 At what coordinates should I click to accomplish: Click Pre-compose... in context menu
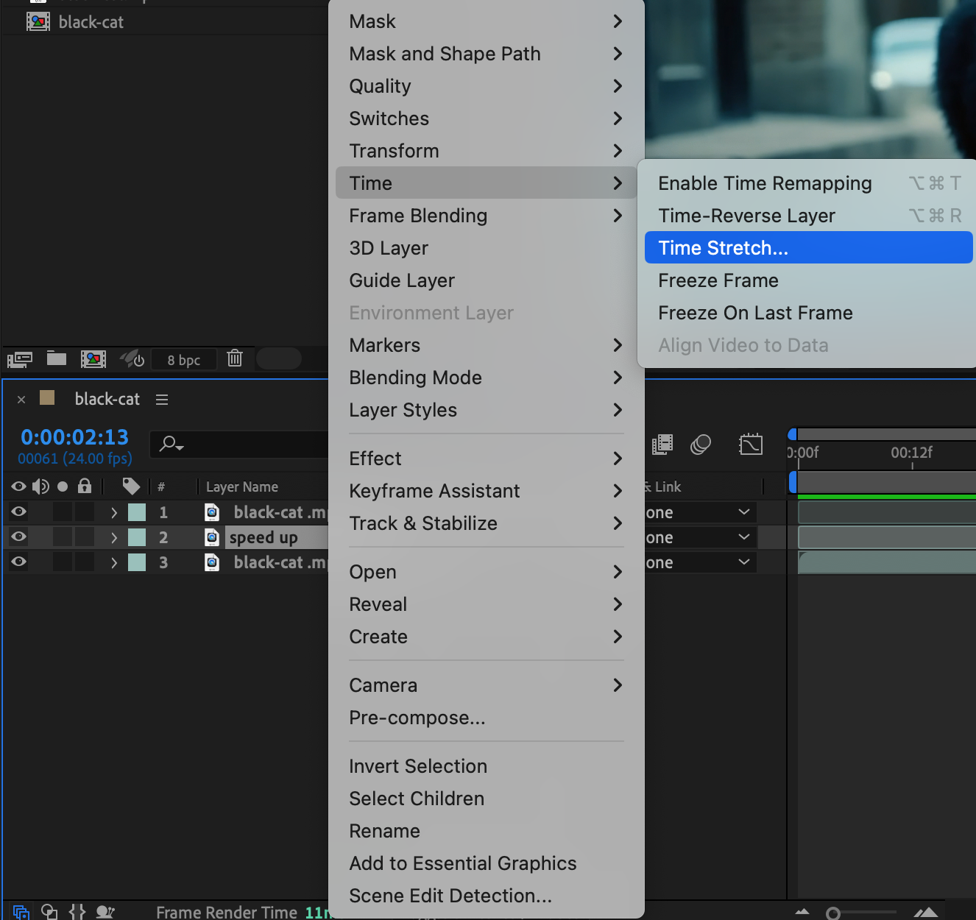click(x=417, y=718)
